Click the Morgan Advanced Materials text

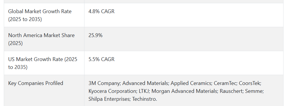(x=184, y=91)
